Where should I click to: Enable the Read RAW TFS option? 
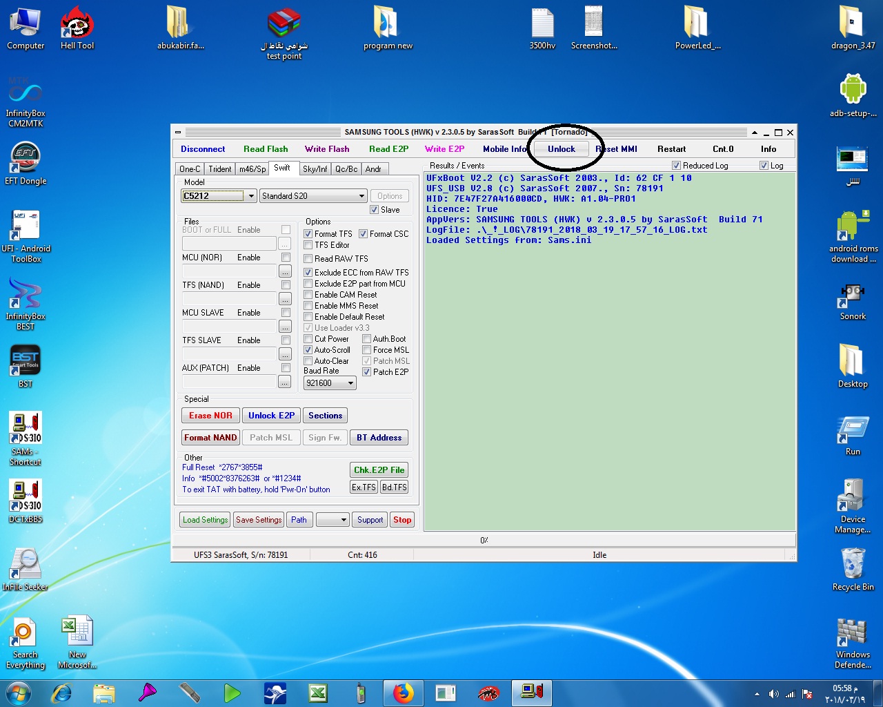point(308,259)
